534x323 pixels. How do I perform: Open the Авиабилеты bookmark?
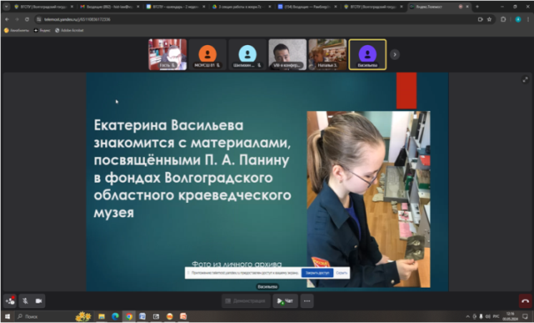click(x=17, y=30)
